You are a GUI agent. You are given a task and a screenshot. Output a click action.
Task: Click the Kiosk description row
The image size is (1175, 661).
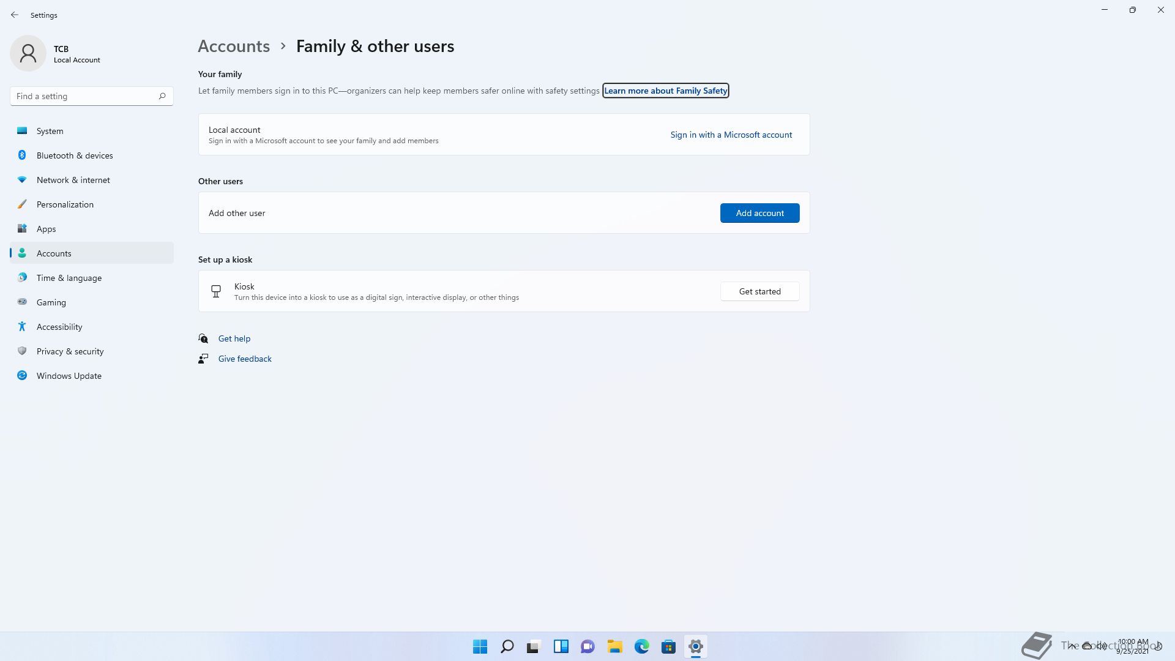(504, 291)
